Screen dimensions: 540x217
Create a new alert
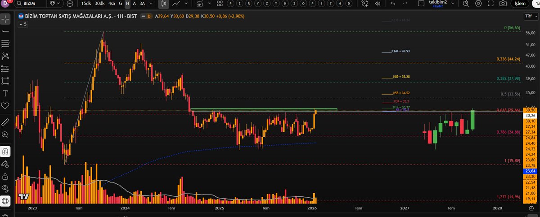click(x=364, y=4)
